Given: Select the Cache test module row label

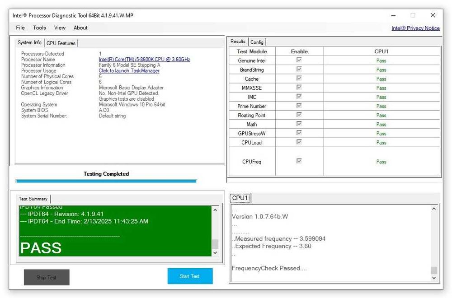Looking at the screenshot, I should (x=252, y=79).
